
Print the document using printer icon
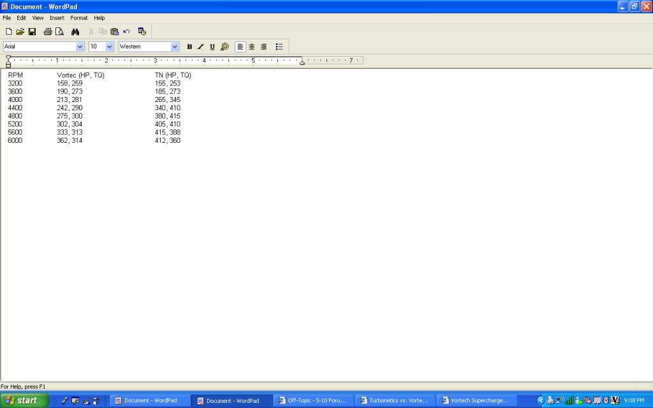(x=48, y=32)
